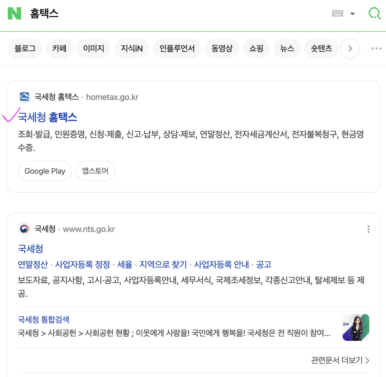Open the 세율 sublink

(x=125, y=265)
